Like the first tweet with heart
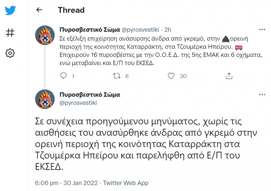The height and width of the screenshot is (191, 271). click(171, 76)
